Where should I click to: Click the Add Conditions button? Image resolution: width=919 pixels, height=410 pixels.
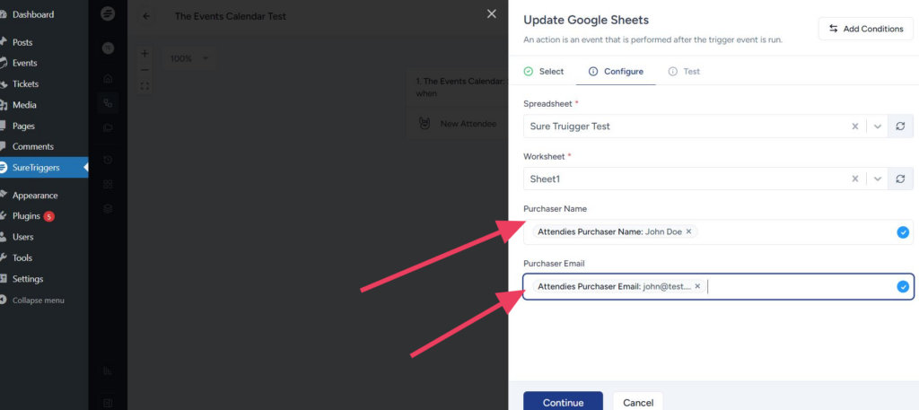point(865,29)
